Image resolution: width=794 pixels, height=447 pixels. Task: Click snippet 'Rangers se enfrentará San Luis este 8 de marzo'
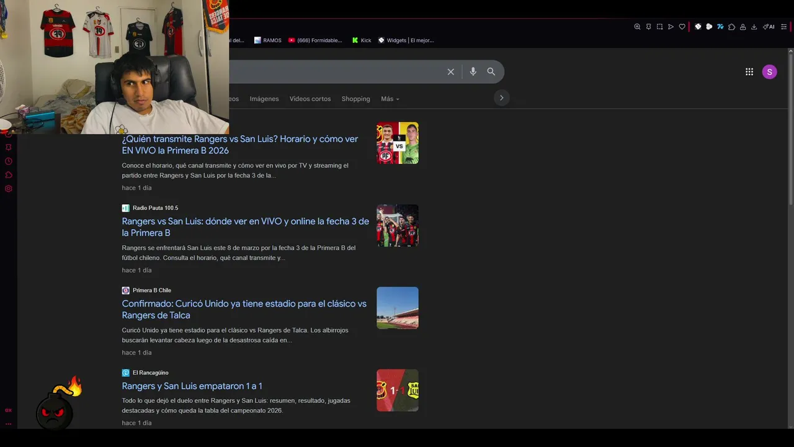coord(239,253)
